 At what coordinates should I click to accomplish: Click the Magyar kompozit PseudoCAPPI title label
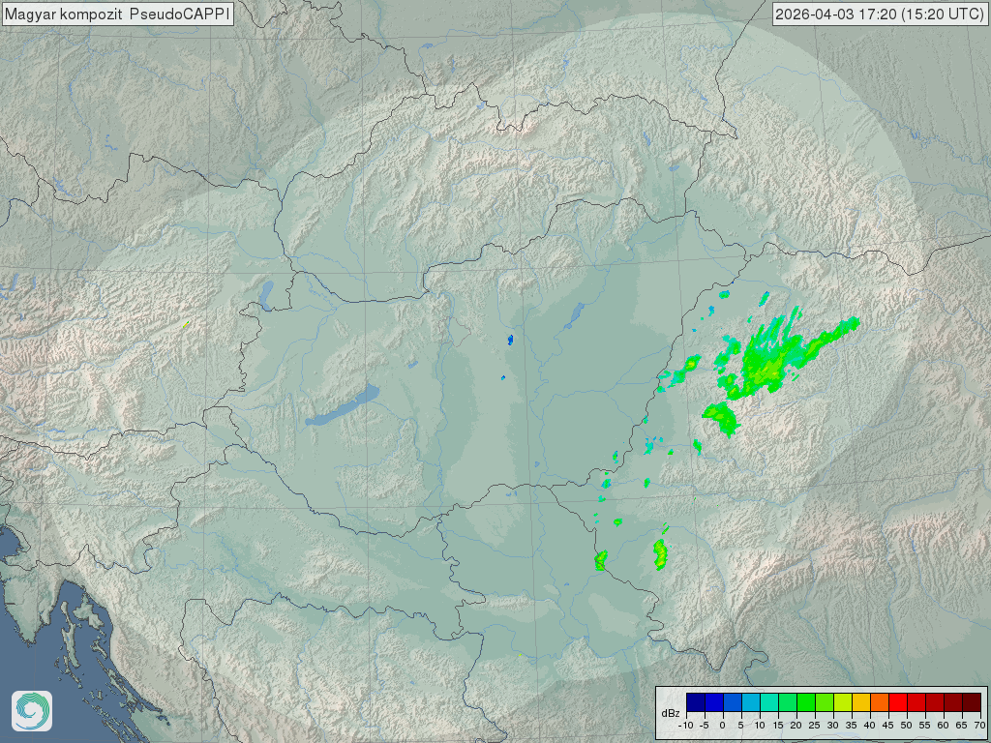[118, 14]
